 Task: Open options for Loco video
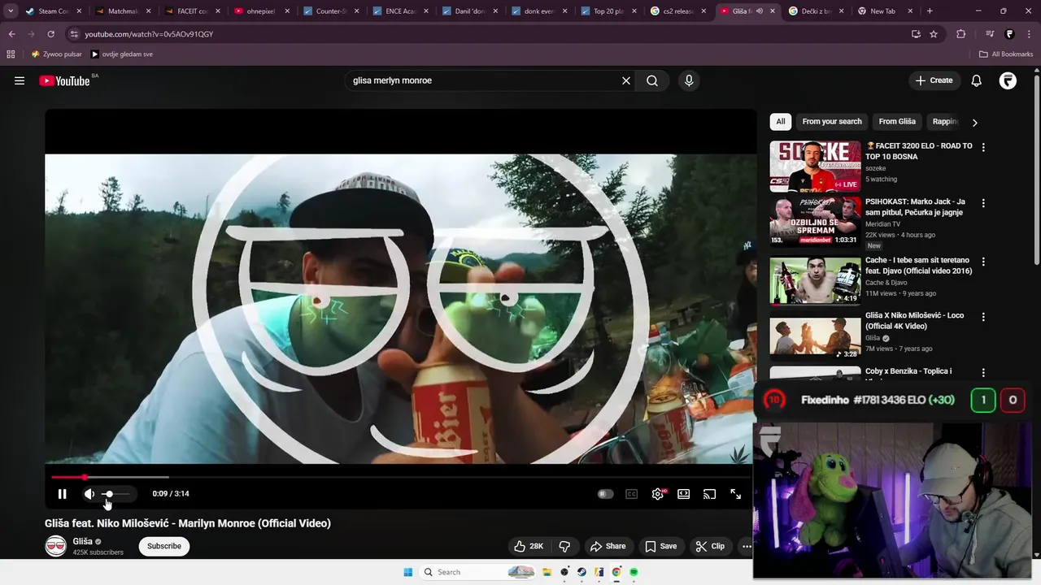click(983, 317)
